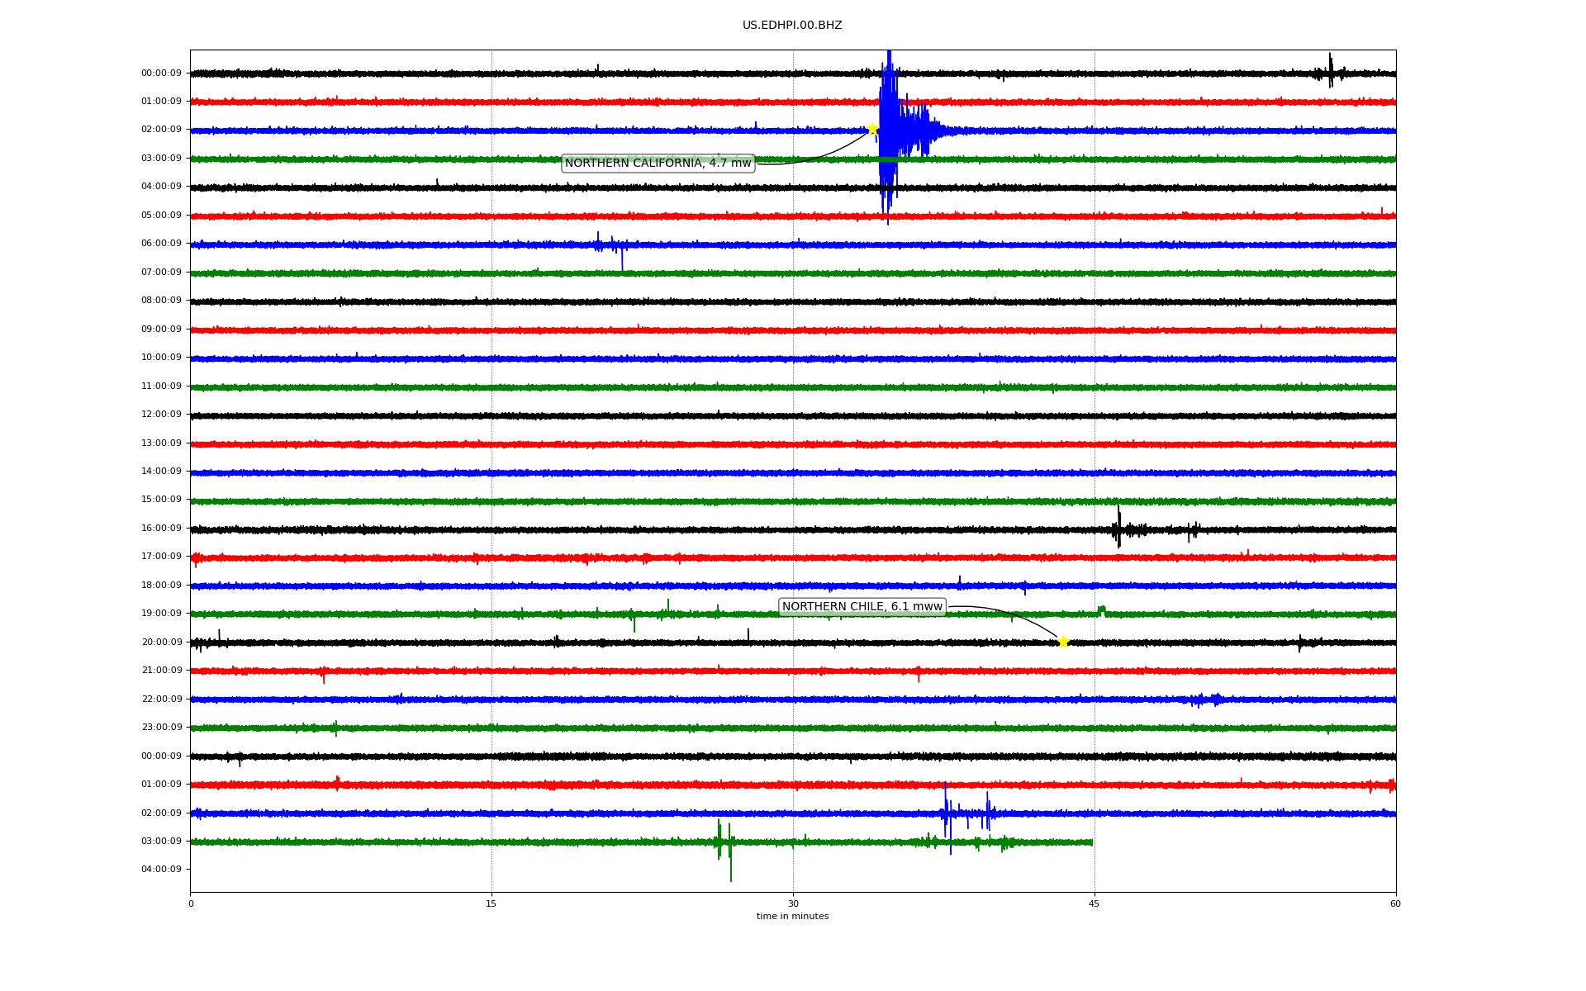
Task: Click the 'time in minutes' axis label
Action: pyautogui.click(x=791, y=917)
